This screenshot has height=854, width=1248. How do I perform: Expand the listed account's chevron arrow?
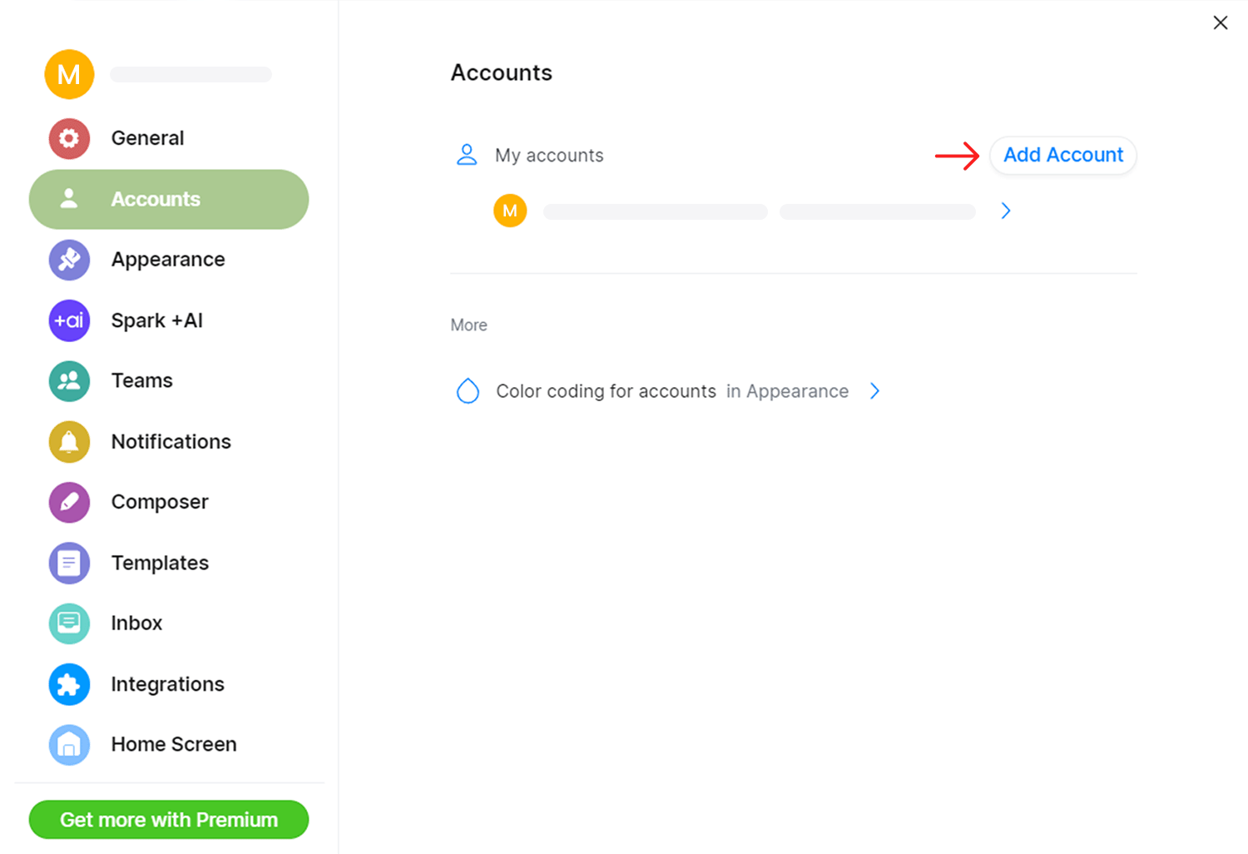1006,211
